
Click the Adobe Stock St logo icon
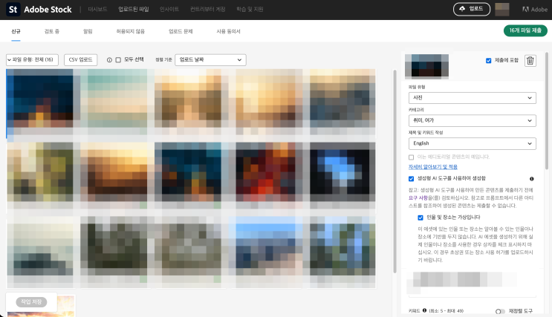[13, 10]
